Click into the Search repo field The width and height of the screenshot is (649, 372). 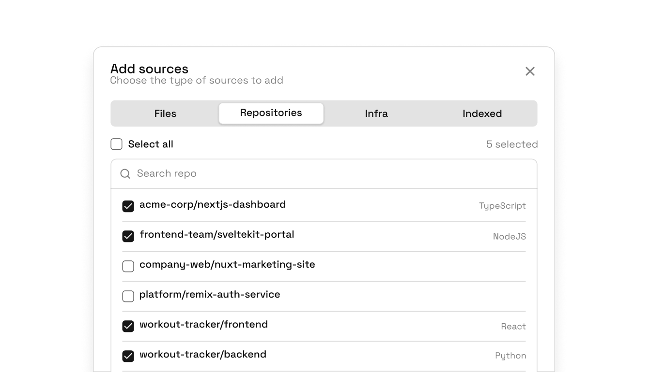click(x=329, y=173)
